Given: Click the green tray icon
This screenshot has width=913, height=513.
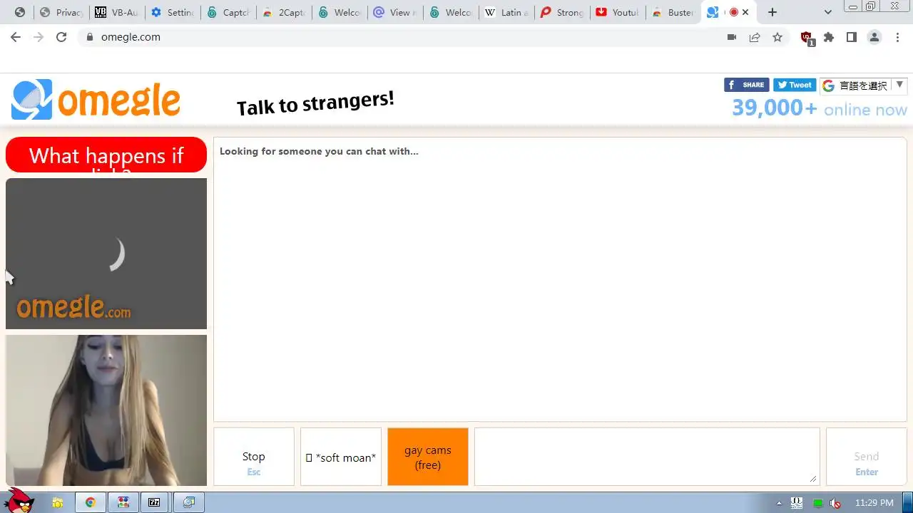Looking at the screenshot, I should click(818, 503).
